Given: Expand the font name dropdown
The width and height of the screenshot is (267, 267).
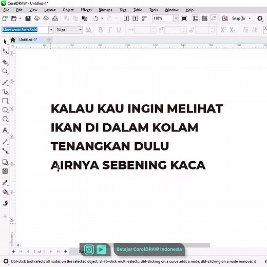Looking at the screenshot, I should coord(51,30).
